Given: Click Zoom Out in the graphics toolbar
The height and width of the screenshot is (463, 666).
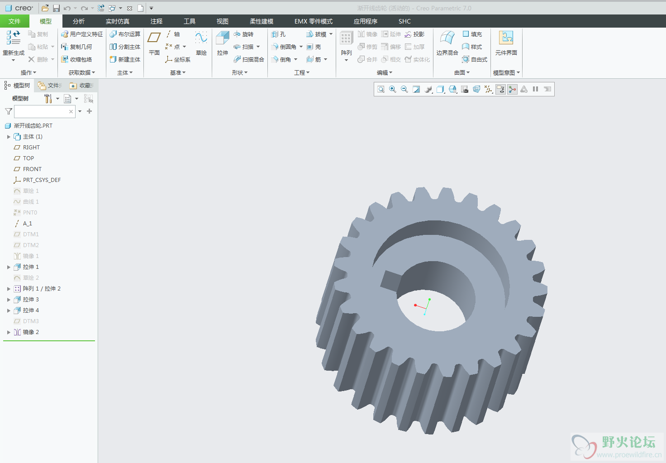Looking at the screenshot, I should 404,89.
